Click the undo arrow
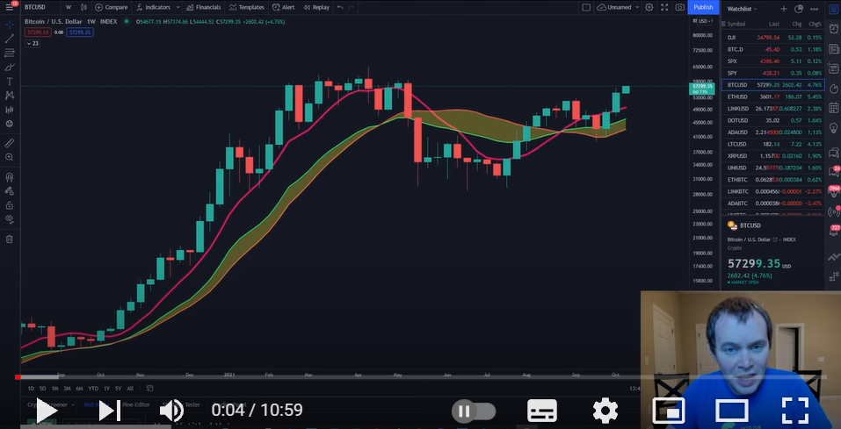Viewport: 841px width, 429px height. point(340,8)
